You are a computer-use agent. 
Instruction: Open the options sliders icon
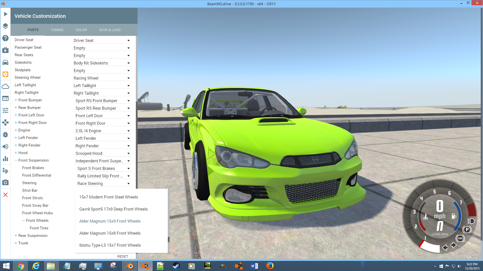click(x=6, y=110)
